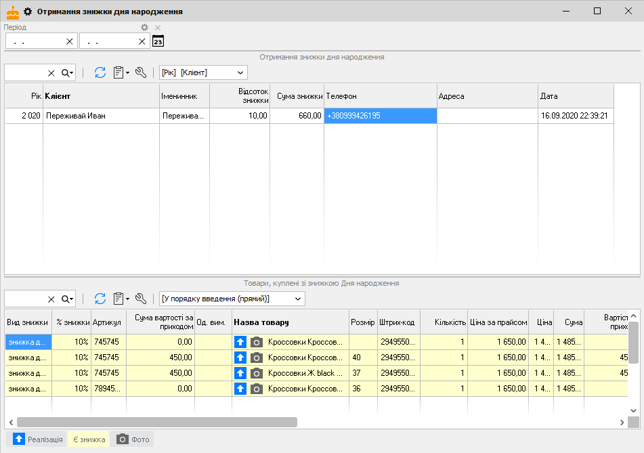Screen dimensions: 644x453
Task: Click the Назва товару column header
Action: click(290, 322)
